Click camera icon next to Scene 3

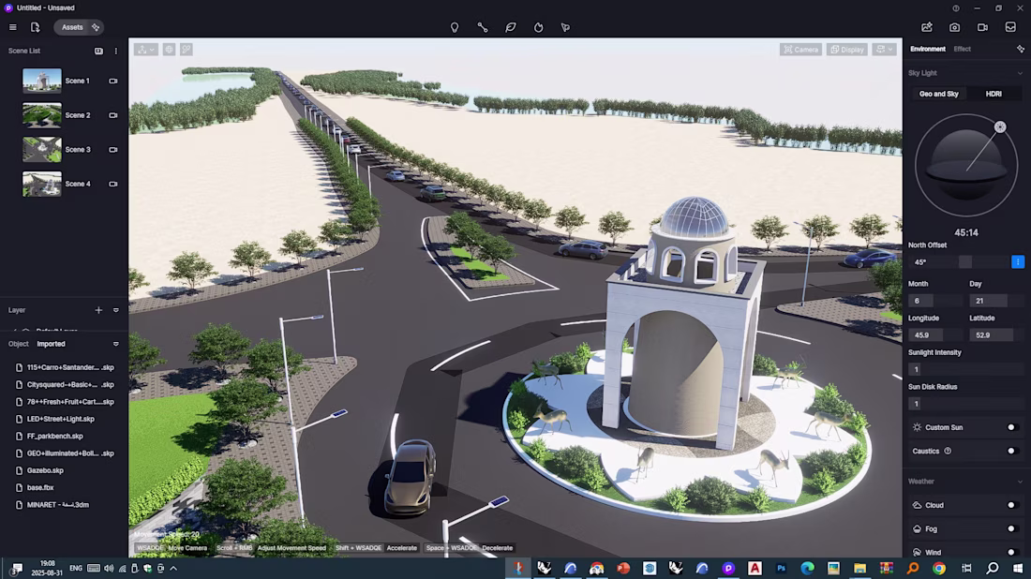pos(113,150)
